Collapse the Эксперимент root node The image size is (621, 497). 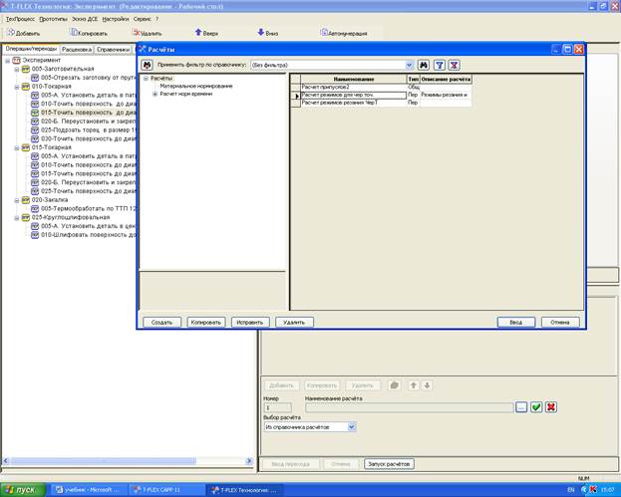pyautogui.click(x=8, y=61)
